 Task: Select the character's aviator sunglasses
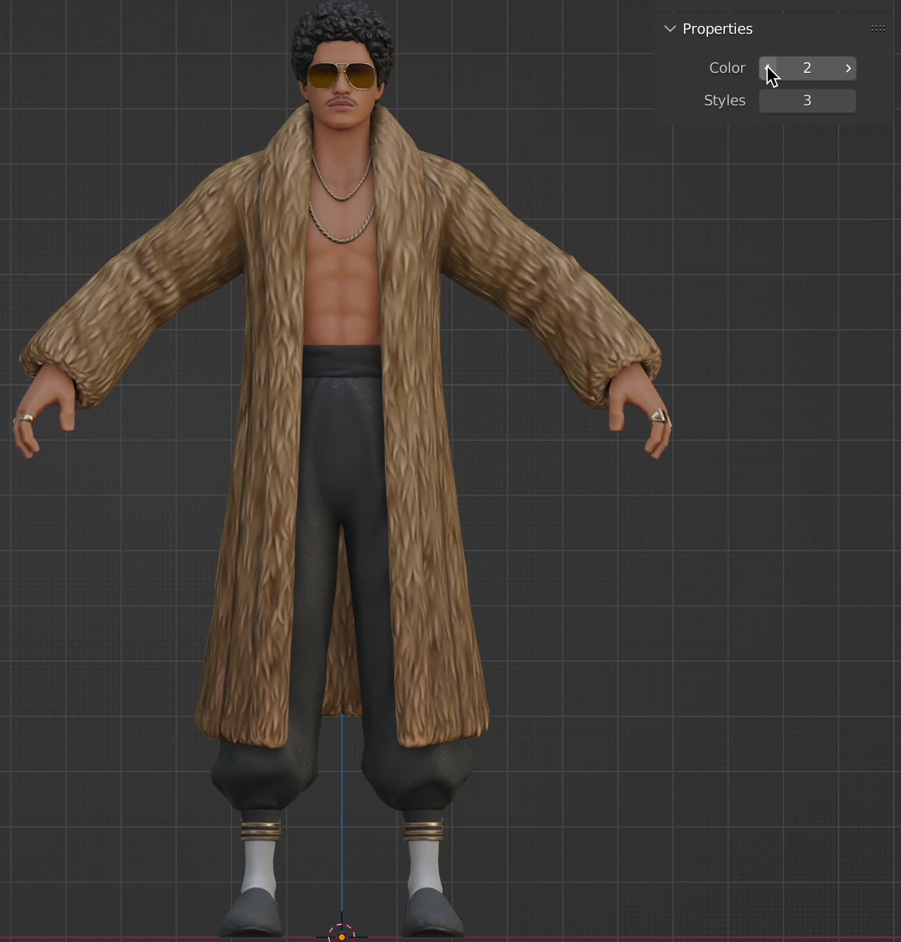tap(341, 76)
